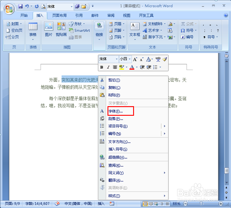Screen dimensions: 231x208
Task: Open the 开始 ribbon tab
Action: (x=24, y=15)
